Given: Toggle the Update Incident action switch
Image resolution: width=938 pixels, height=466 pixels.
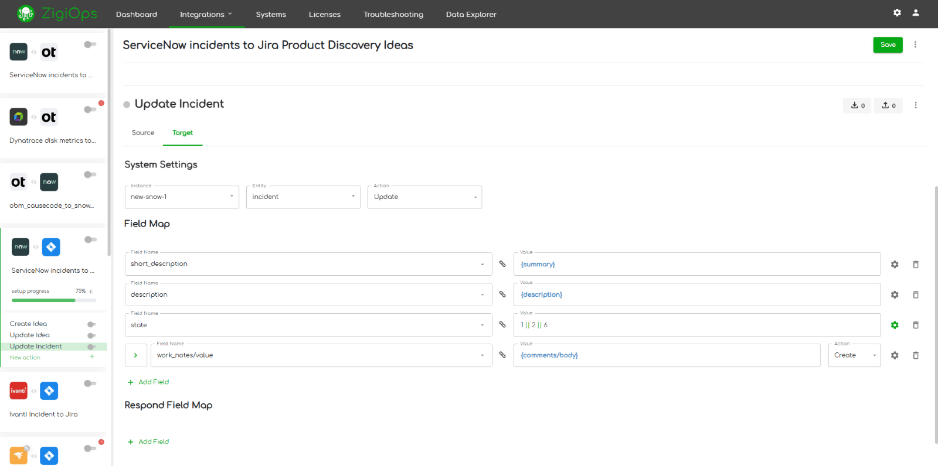Looking at the screenshot, I should click(91, 347).
